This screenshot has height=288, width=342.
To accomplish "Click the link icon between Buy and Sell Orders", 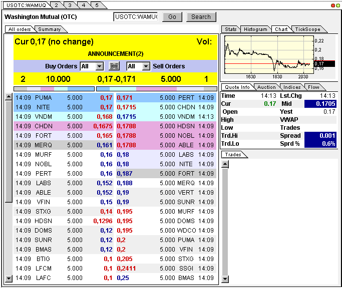I will coord(114,66).
